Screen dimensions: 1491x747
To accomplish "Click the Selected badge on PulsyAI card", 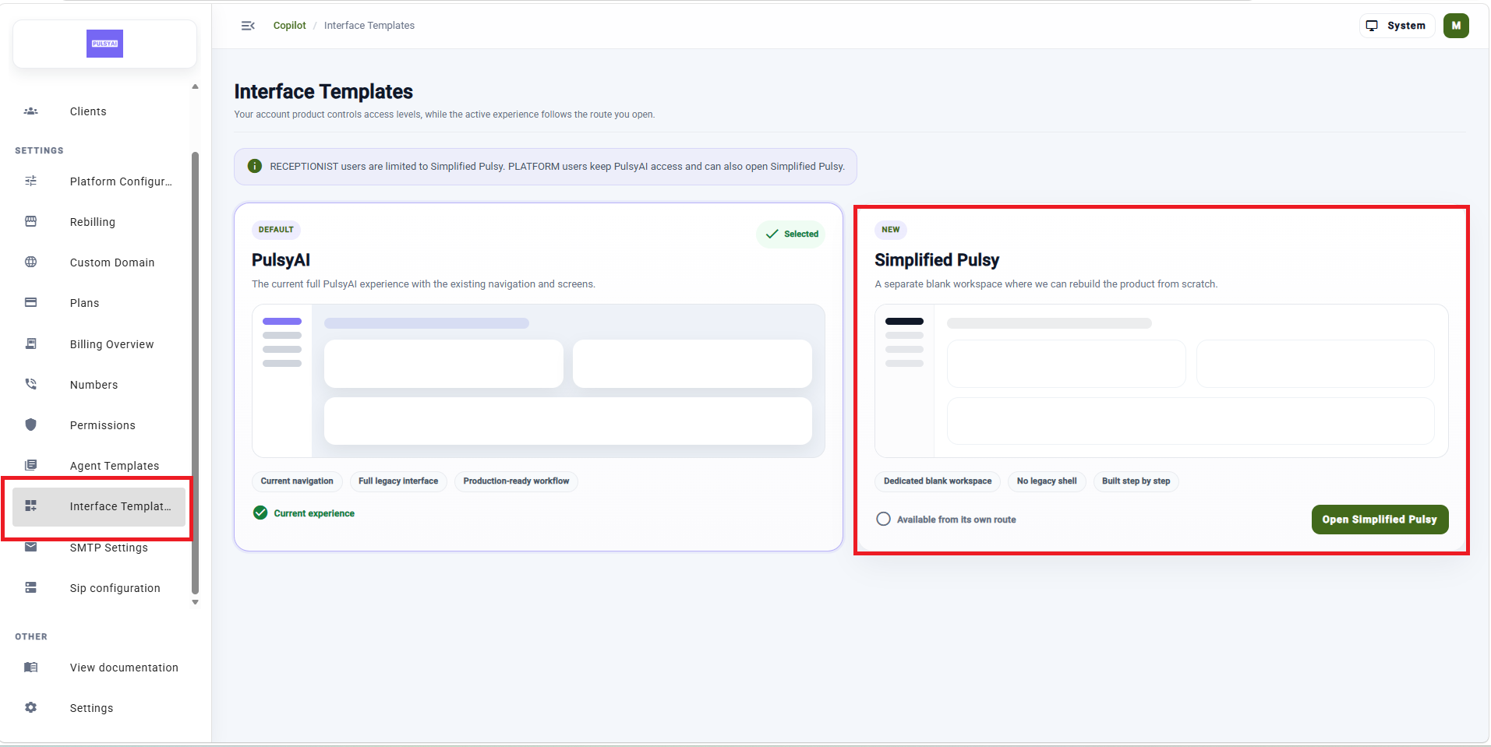I will pyautogui.click(x=791, y=234).
